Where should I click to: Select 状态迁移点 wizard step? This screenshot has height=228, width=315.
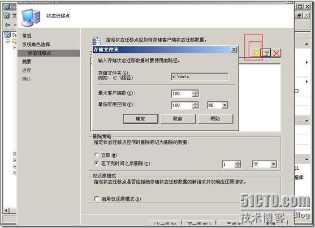(x=49, y=53)
